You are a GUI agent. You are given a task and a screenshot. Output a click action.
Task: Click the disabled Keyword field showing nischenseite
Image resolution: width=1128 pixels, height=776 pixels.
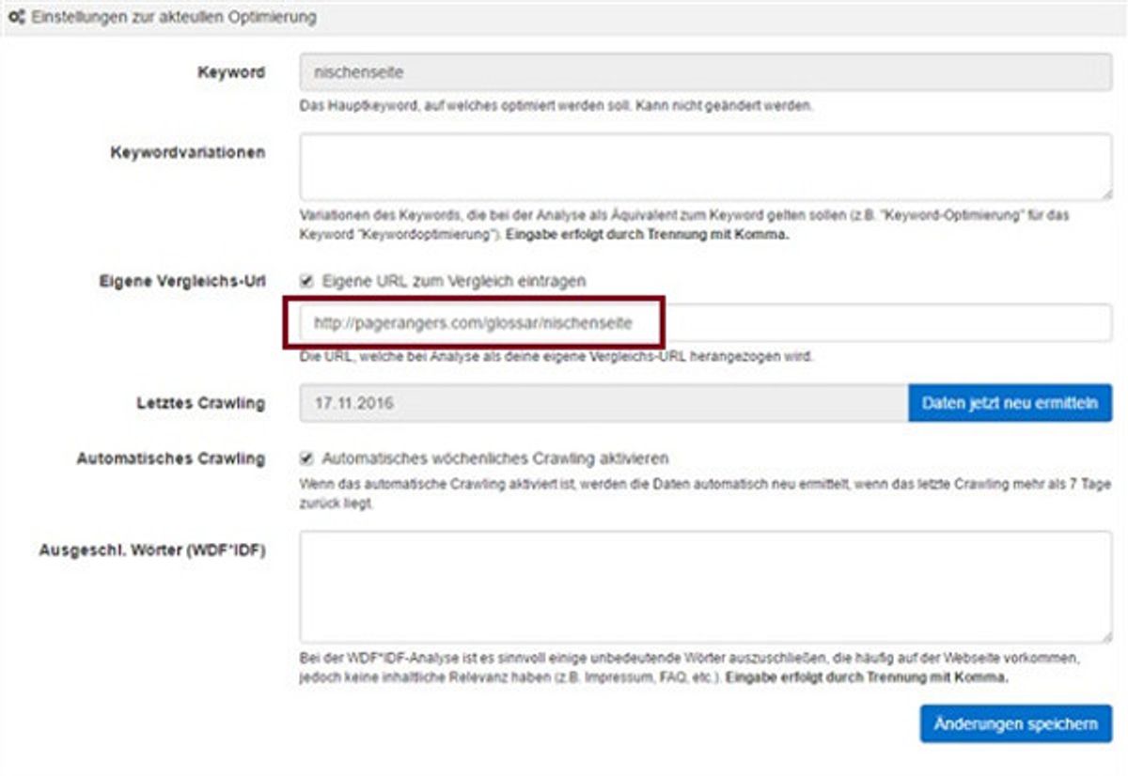click(706, 72)
